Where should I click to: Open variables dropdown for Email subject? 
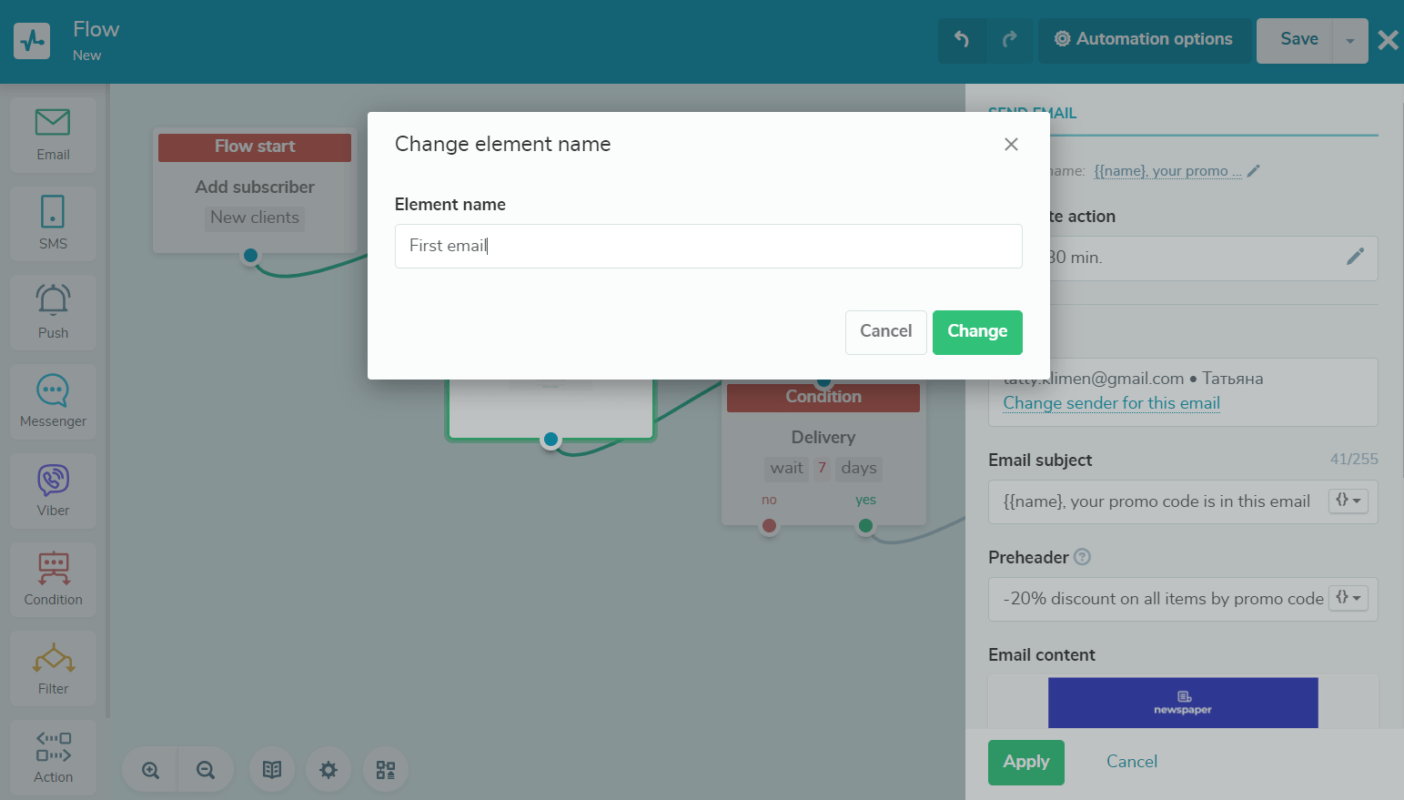[x=1348, y=501]
